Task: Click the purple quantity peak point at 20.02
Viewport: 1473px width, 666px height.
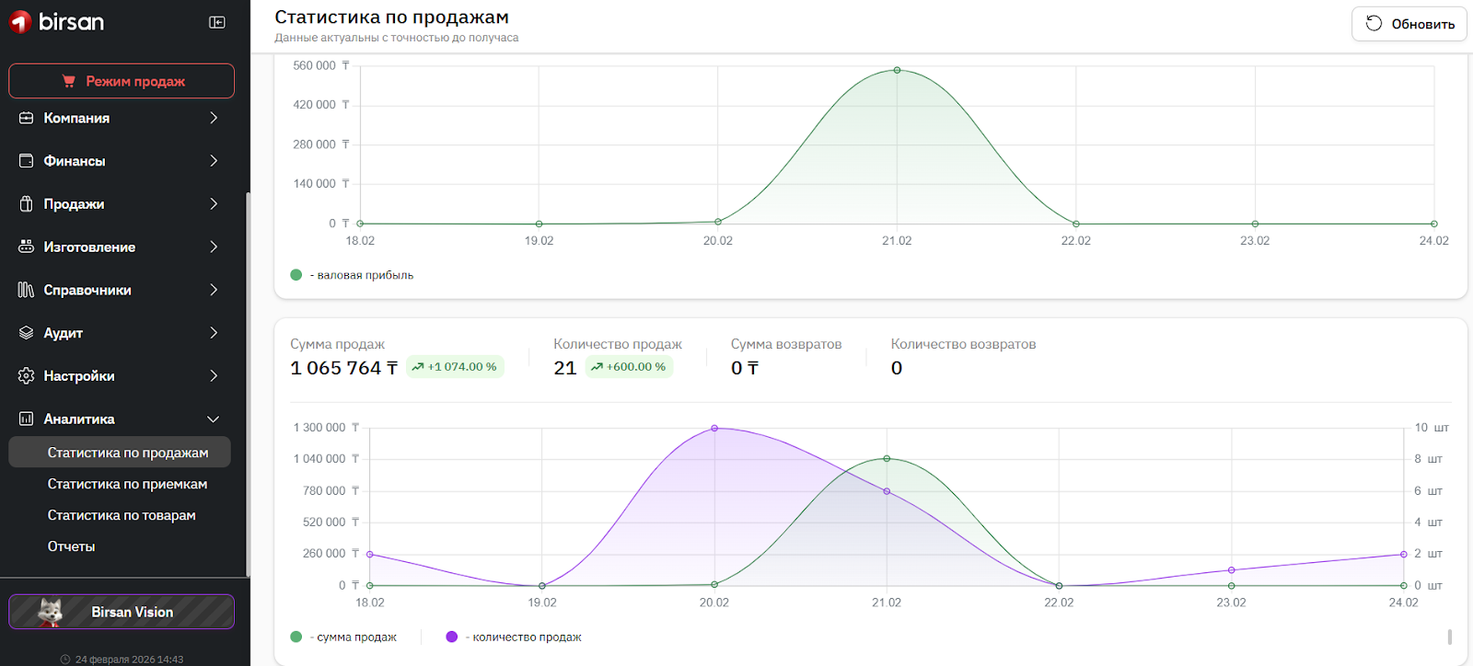Action: click(x=714, y=429)
